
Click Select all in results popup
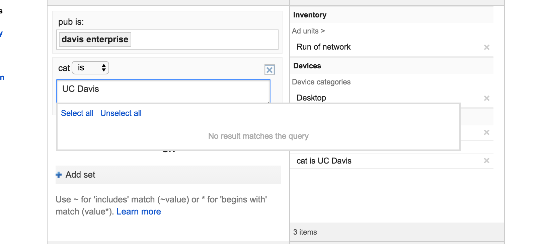point(77,113)
